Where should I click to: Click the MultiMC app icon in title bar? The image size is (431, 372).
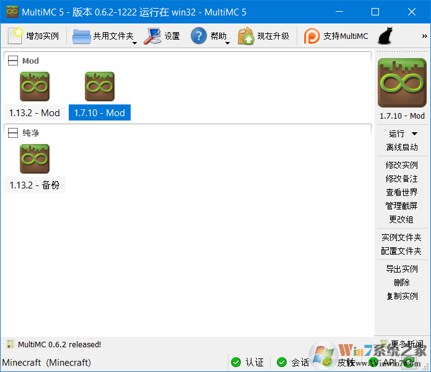(12, 12)
